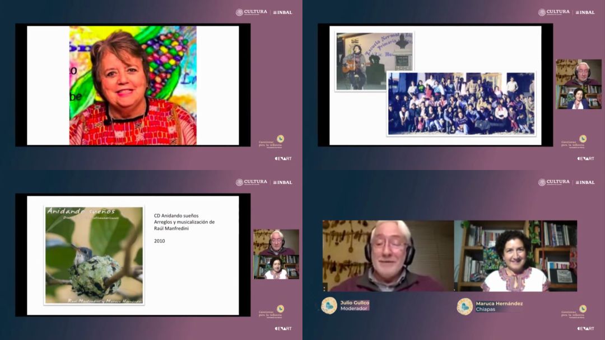Viewport: 605px width, 340px height.
Task: Click Canciones para la infancia logo, bottom-right panel
Action: tap(574, 311)
